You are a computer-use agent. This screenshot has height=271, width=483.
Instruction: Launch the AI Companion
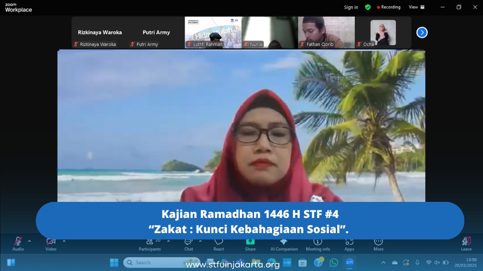(x=284, y=243)
